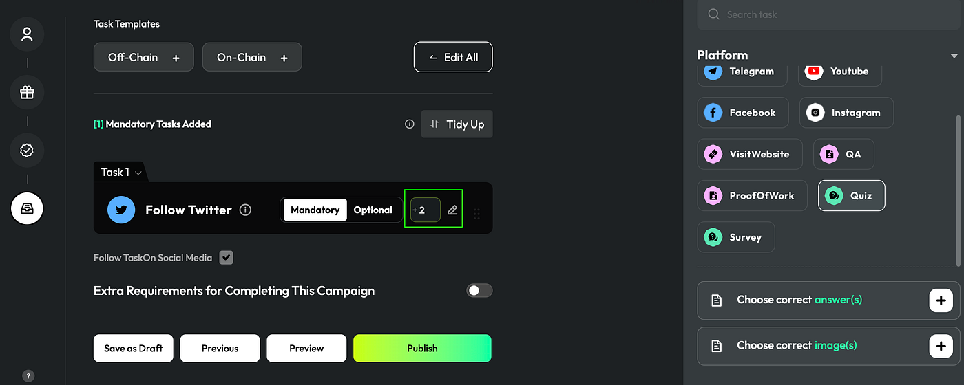Open the gift rewards step in the sidebar

pyautogui.click(x=28, y=92)
